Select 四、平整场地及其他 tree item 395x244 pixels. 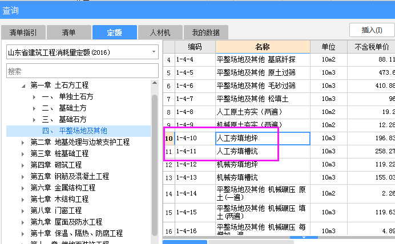click(x=79, y=131)
